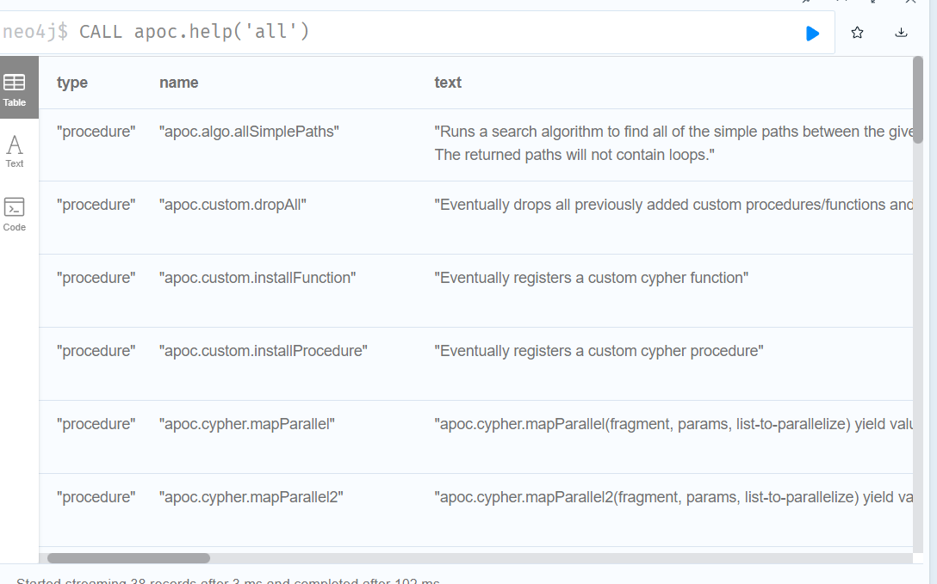937x584 pixels.
Task: Select "apoc.custom.installProcedure" name cell
Action: tap(263, 351)
